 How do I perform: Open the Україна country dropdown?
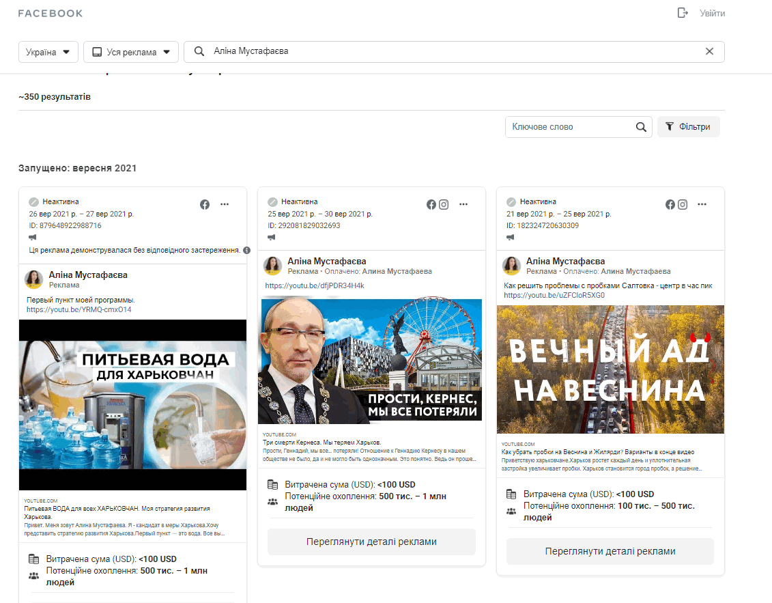click(48, 52)
